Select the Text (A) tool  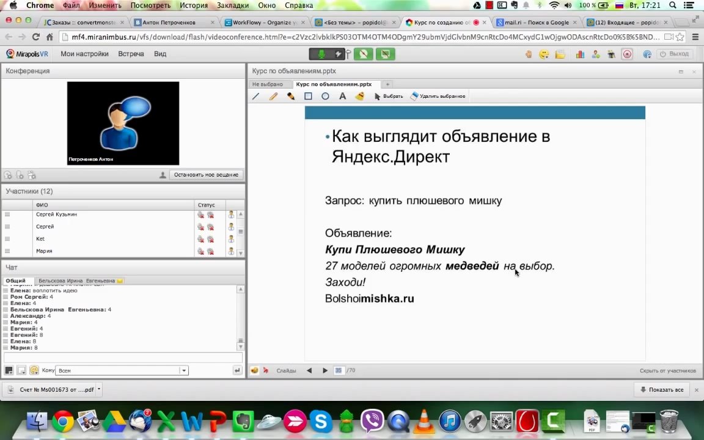342,96
